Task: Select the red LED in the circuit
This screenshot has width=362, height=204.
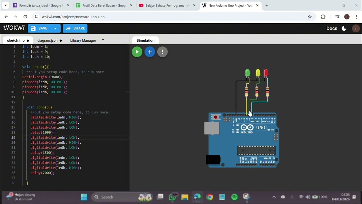Action: (x=266, y=73)
